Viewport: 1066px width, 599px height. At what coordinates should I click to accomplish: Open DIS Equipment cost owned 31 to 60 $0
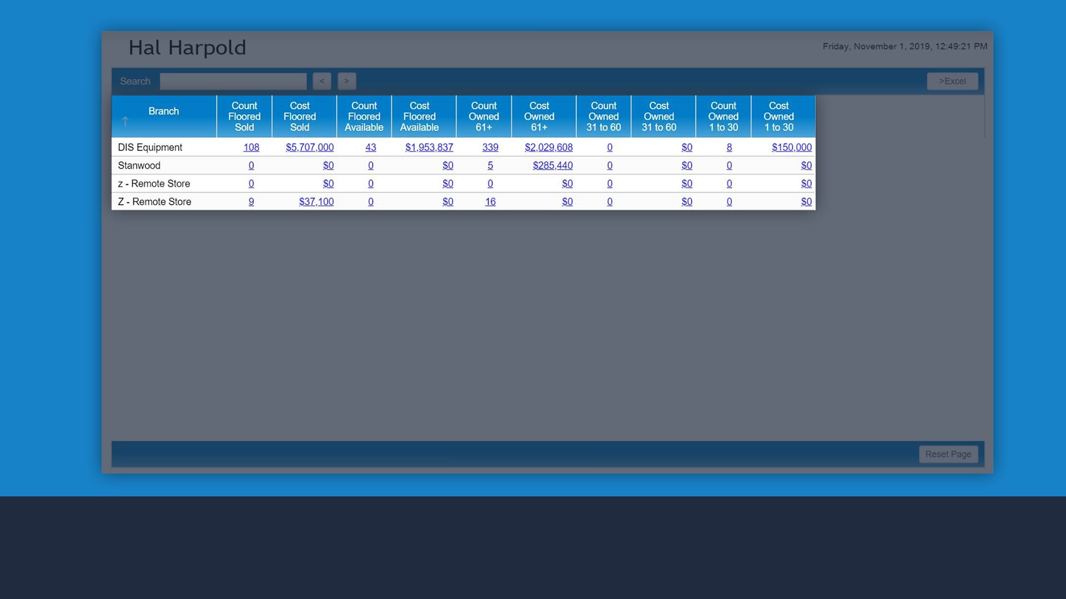[x=687, y=148]
